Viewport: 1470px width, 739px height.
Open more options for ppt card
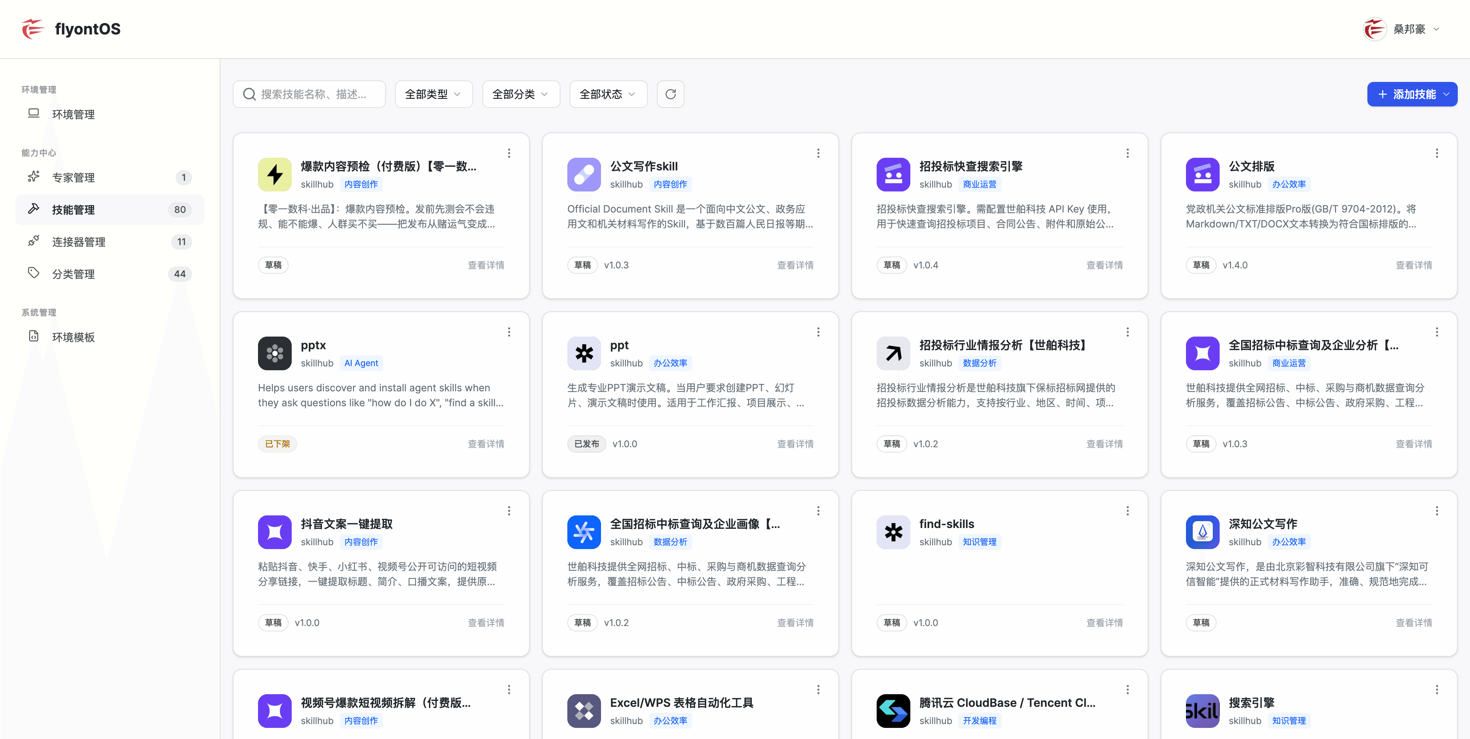pos(818,332)
